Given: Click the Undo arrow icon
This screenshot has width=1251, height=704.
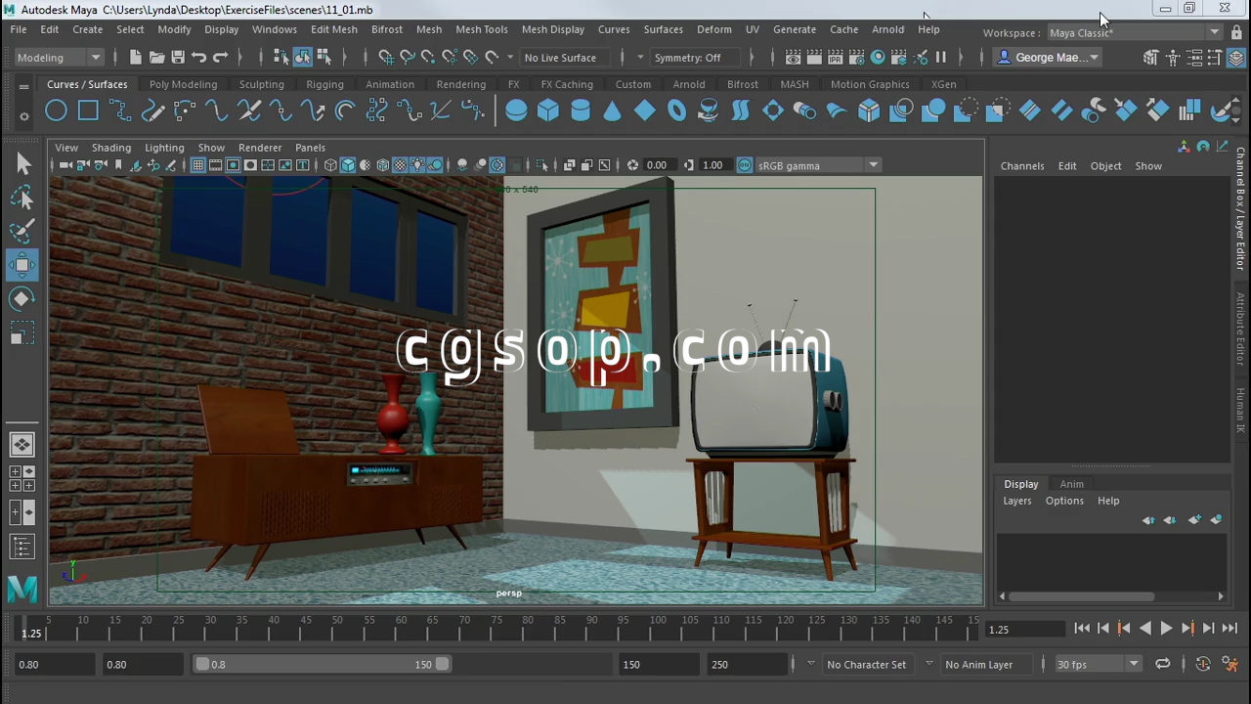Looking at the screenshot, I should tap(199, 58).
